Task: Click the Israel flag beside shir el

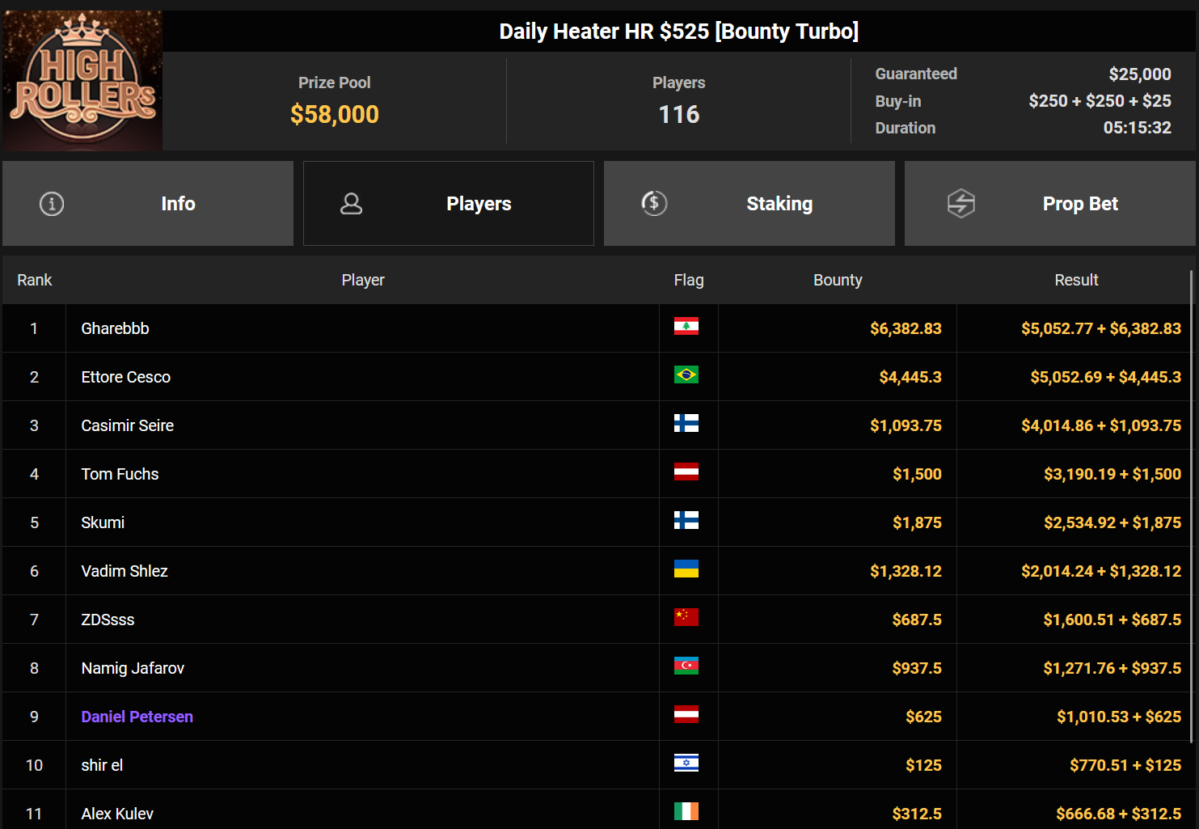Action: [686, 763]
